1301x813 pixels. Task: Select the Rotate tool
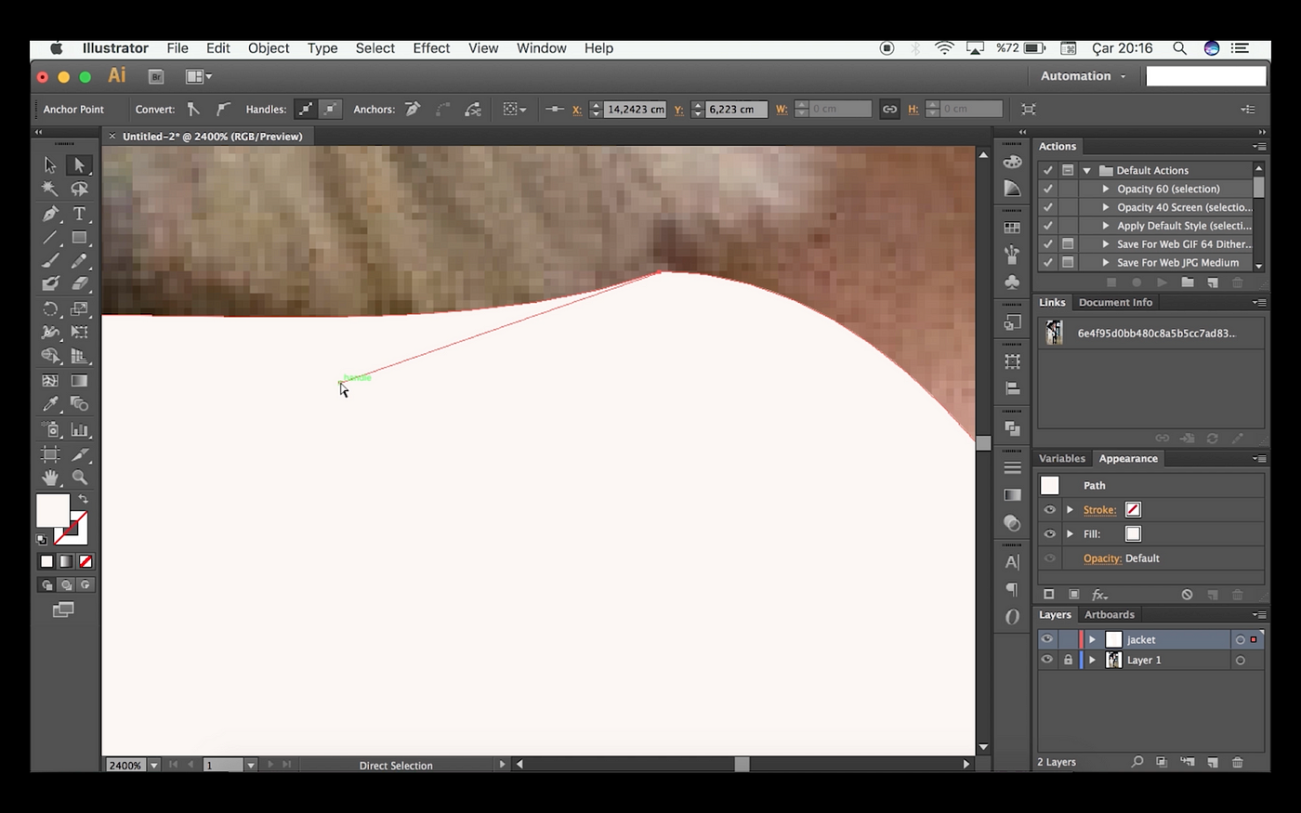(x=50, y=308)
